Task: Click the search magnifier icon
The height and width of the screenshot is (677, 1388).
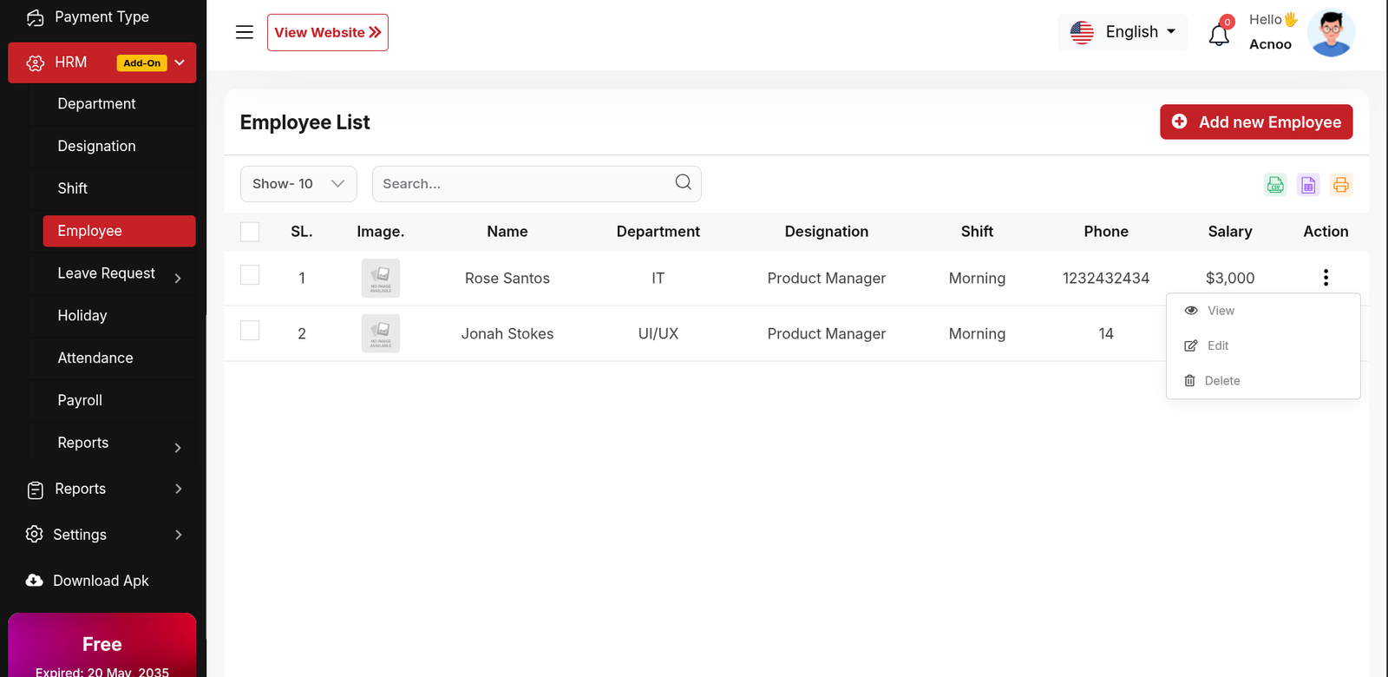Action: pos(684,182)
